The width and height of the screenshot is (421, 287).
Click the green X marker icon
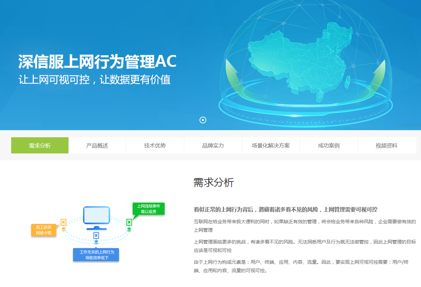[x=129, y=222]
